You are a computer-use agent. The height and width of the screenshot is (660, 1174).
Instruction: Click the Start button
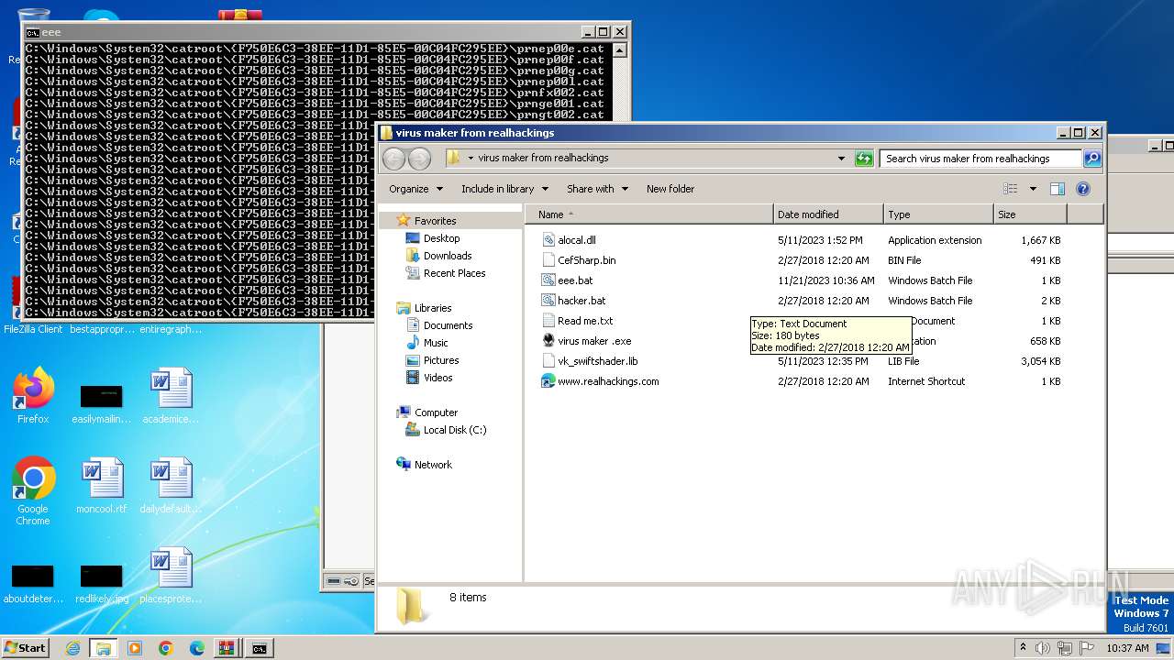coord(25,647)
